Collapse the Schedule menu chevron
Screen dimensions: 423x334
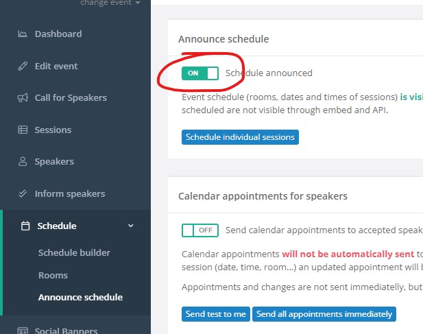pos(131,226)
